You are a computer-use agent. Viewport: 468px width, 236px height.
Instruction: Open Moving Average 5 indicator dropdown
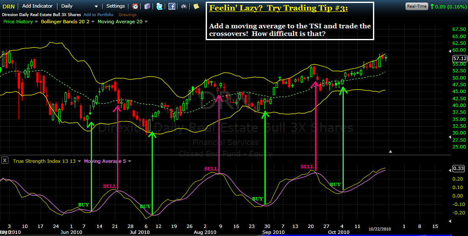coord(130,161)
